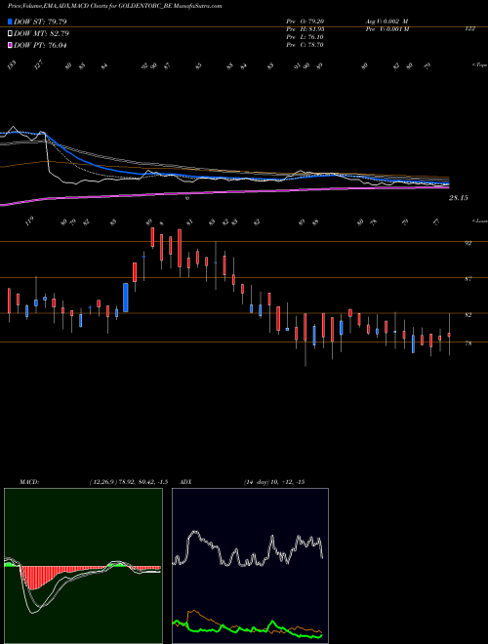This screenshot has width=488, height=644.
Task: Click the 'Pre C: 78.70' value
Action: [305, 45]
